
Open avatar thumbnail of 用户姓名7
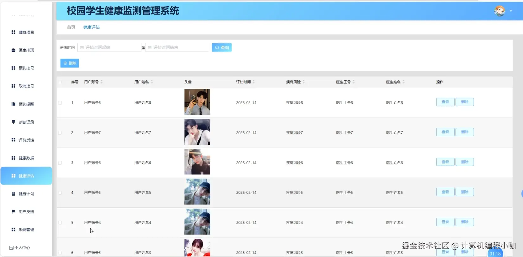197,132
